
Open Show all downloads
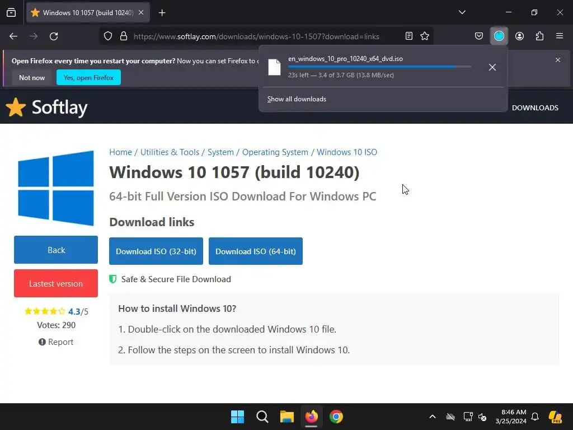coord(297,99)
